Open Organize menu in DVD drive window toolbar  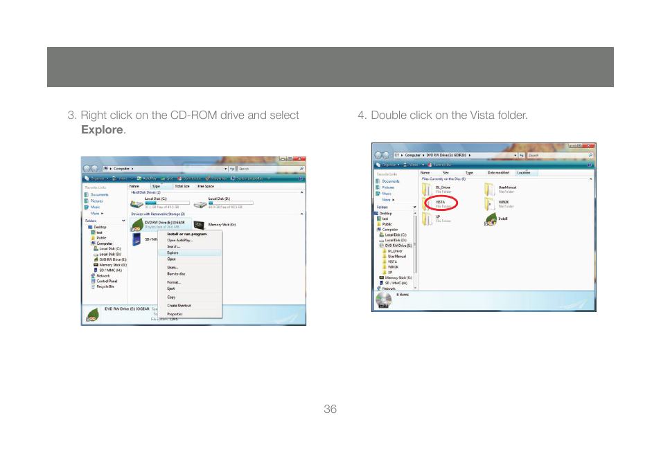pyautogui.click(x=387, y=165)
